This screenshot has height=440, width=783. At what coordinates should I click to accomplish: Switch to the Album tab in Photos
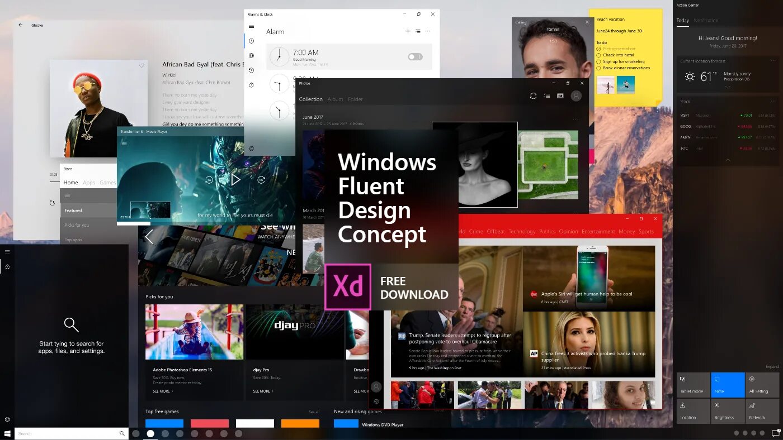pyautogui.click(x=335, y=99)
